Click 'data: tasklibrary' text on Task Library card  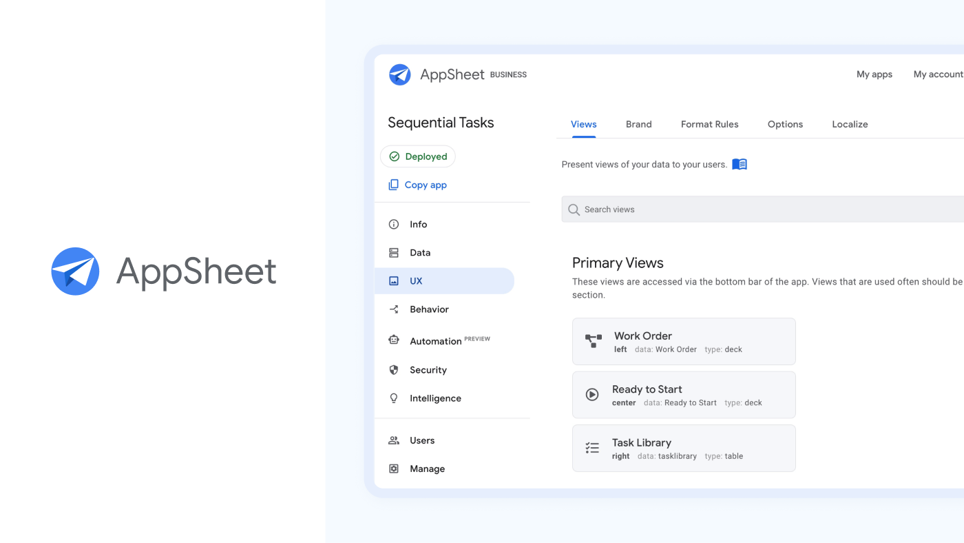point(667,456)
